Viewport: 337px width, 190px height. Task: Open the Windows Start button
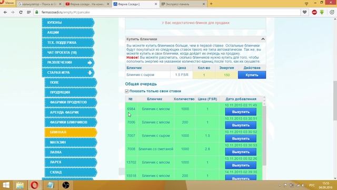(x=6, y=185)
